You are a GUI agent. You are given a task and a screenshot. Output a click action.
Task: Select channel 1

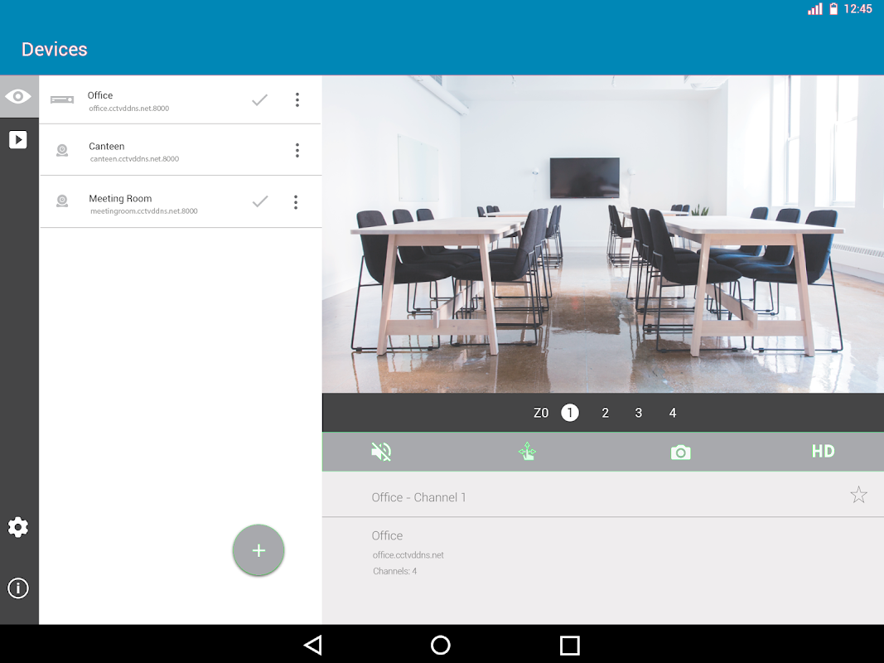570,413
